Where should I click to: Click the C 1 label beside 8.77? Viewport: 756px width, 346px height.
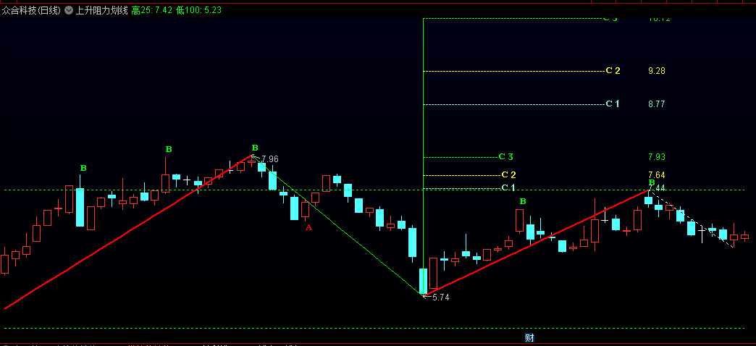click(613, 103)
